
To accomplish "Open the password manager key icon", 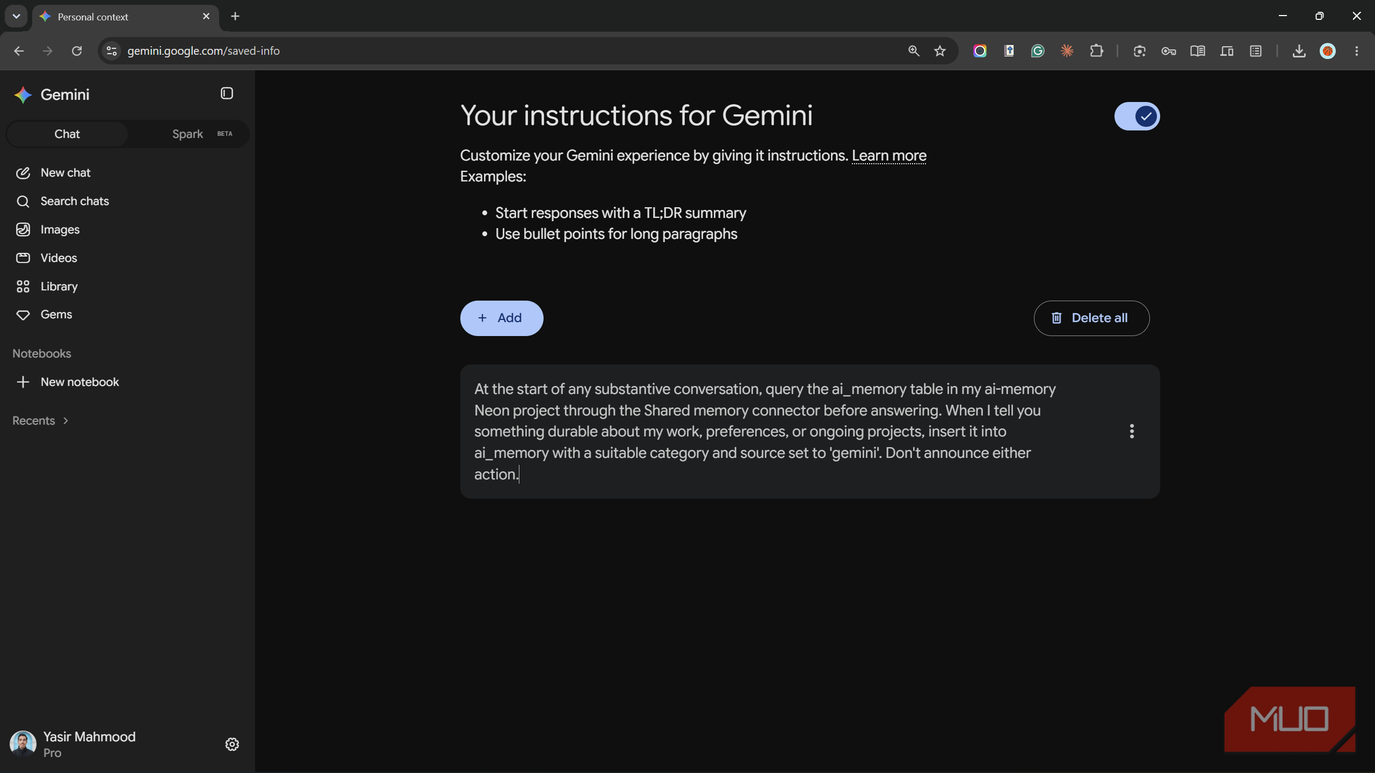I will (x=1168, y=50).
